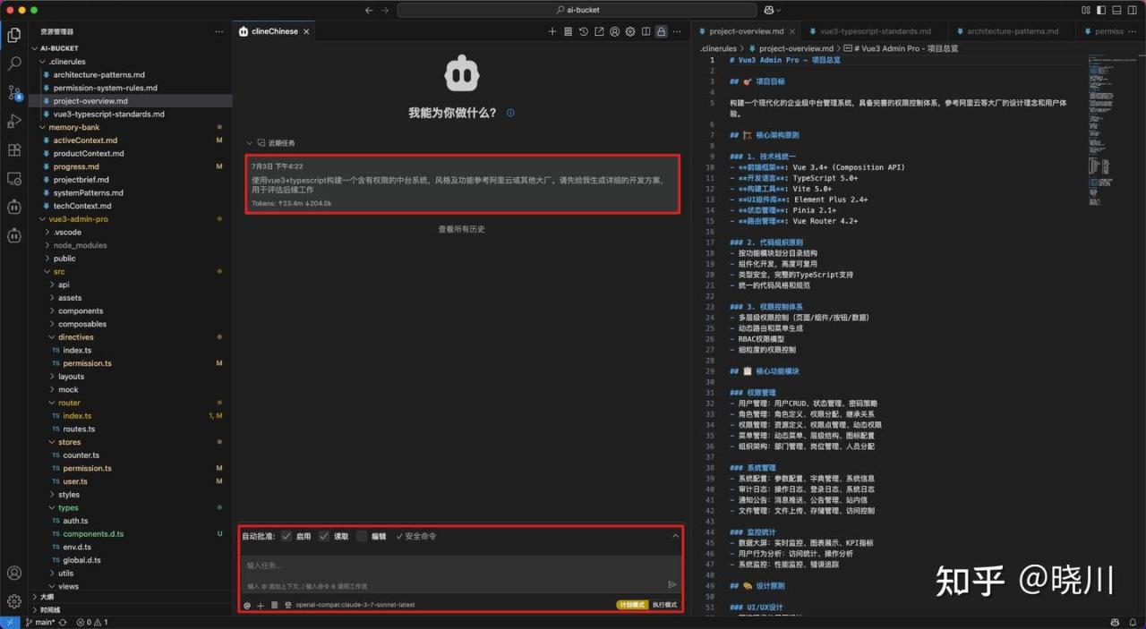
Task: Click the .clinerules breadcrumb segment
Action: click(718, 48)
